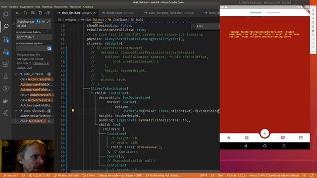
Task: Open the Testing flask view
Action: click(5, 76)
